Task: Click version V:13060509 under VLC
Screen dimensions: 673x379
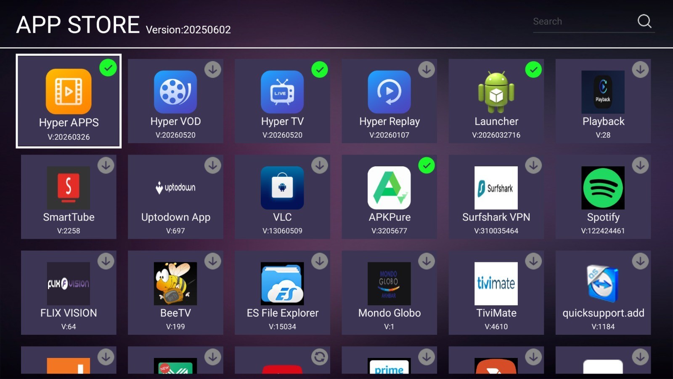Action: [282, 231]
